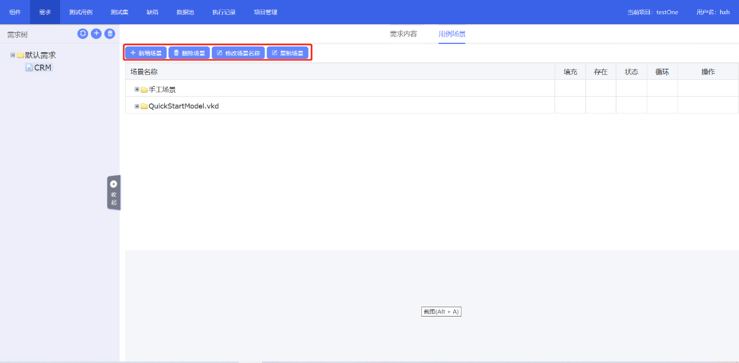Viewport: 739px width, 363px height.
Task: Open the 测试用例 menu
Action: coord(81,12)
